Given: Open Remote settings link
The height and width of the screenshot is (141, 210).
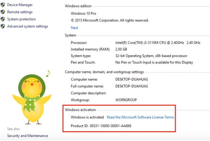Looking at the screenshot, I should tap(20, 12).
